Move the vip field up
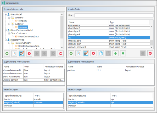157x113 pixels. click(x=116, y=53)
